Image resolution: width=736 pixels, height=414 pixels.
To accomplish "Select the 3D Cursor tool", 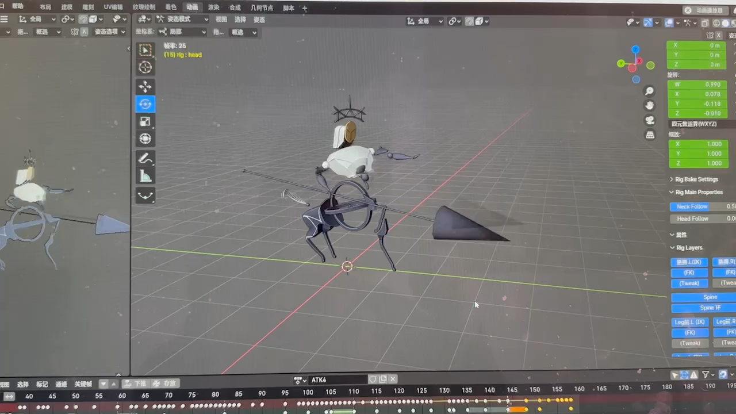I will (145, 67).
